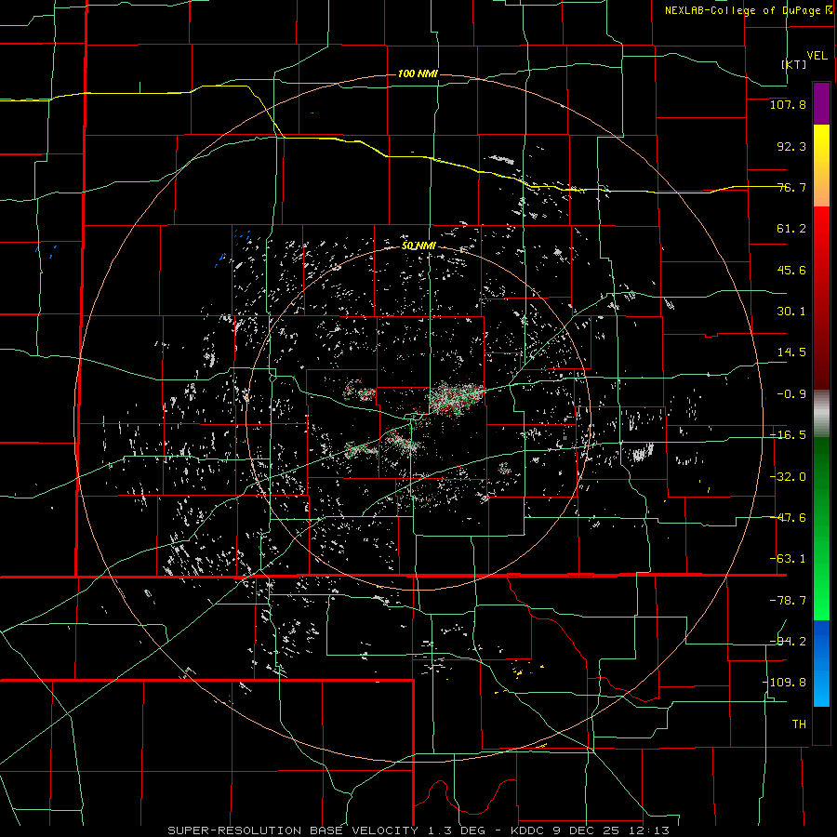837x837 pixels.
Task: Click the 45.6 velocity scale value
Action: 791,270
